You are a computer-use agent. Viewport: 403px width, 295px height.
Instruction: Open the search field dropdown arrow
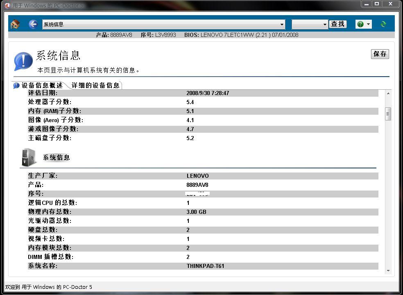coord(325,25)
